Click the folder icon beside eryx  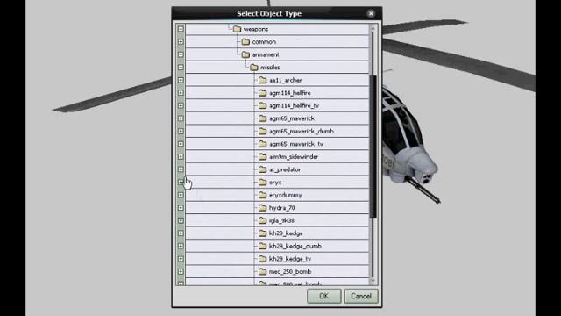(x=263, y=183)
